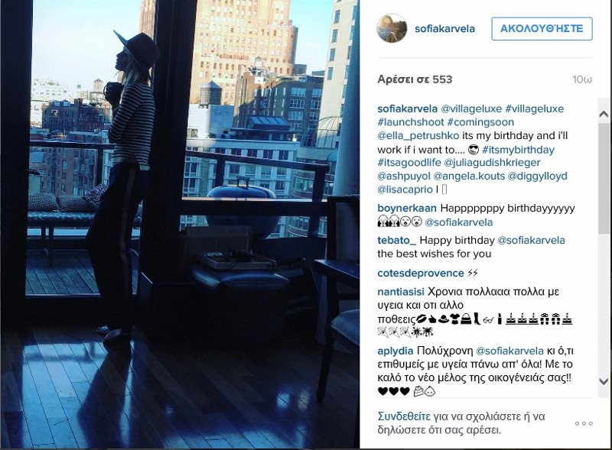Click the comments scrollbar down arrow
The height and width of the screenshot is (450, 612).
pyautogui.click(x=604, y=381)
